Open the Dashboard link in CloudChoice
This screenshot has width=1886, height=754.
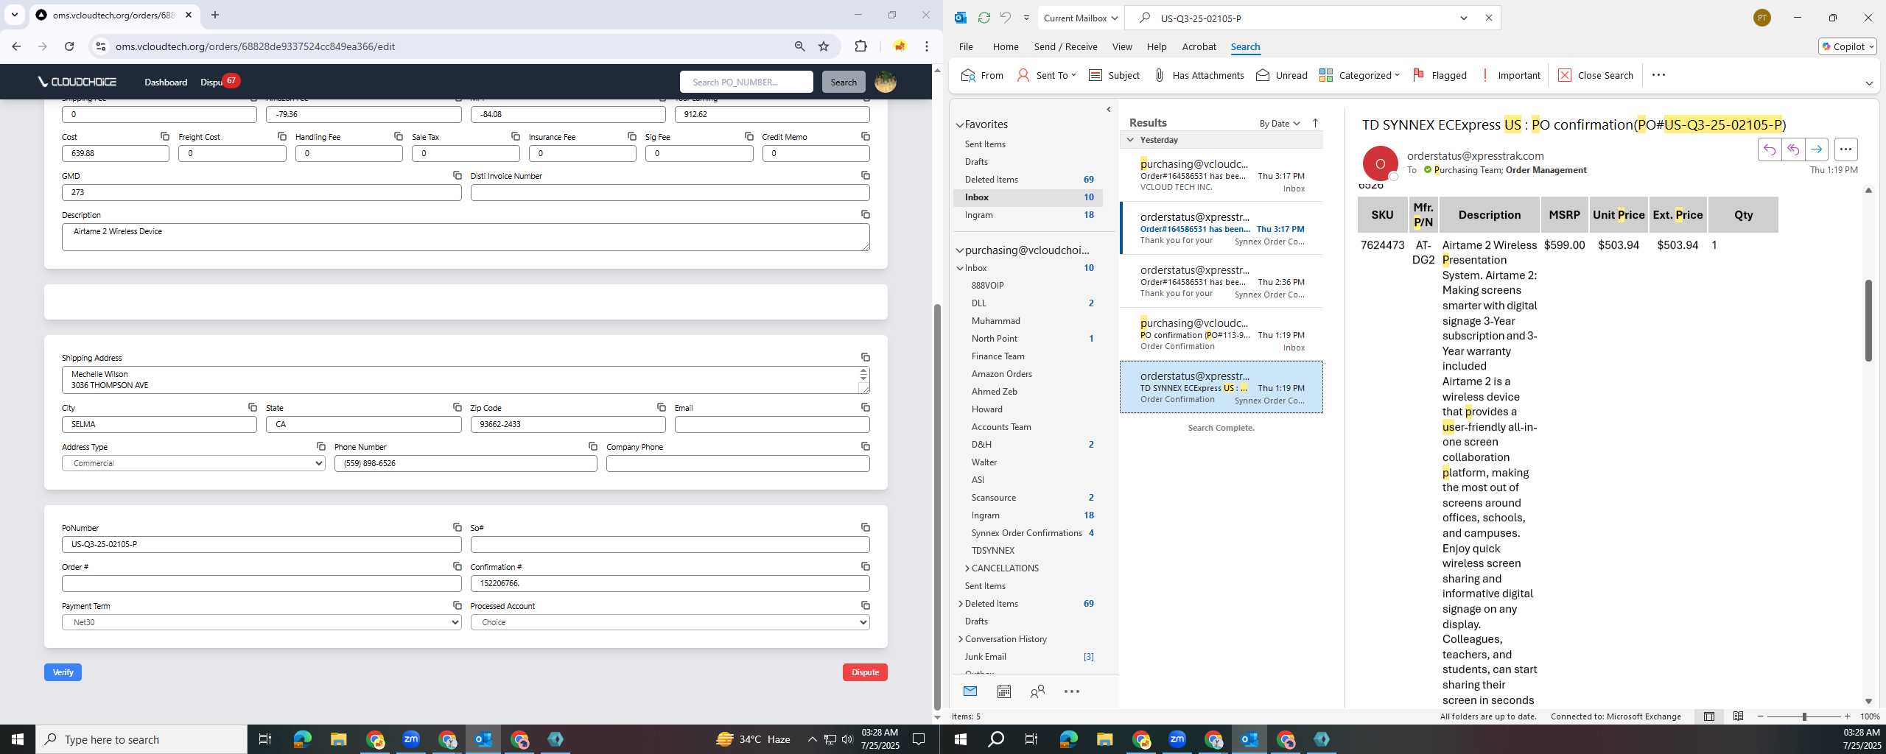coord(166,82)
